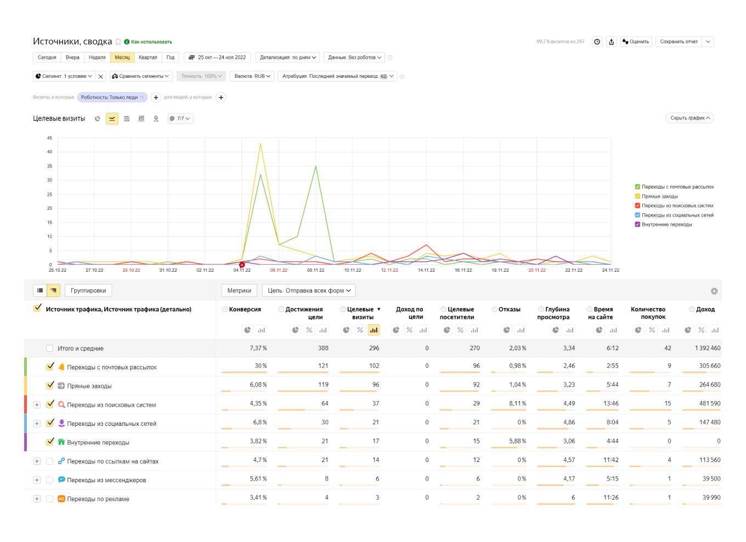
Task: Switch period to Квартал
Action: (148, 58)
